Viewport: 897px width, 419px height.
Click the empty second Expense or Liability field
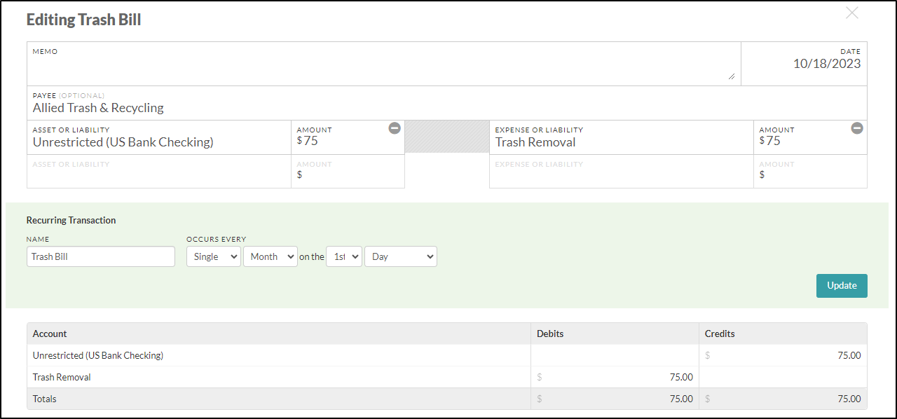(622, 172)
